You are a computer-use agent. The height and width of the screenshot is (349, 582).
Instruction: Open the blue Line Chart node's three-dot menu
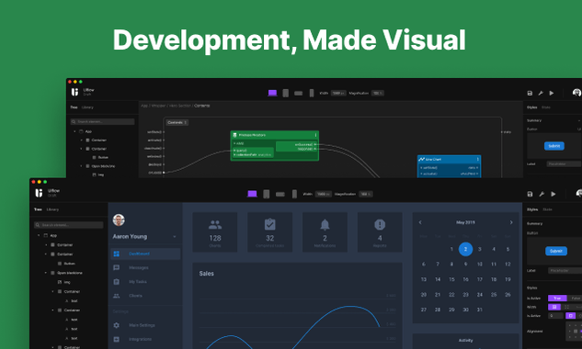(478, 159)
